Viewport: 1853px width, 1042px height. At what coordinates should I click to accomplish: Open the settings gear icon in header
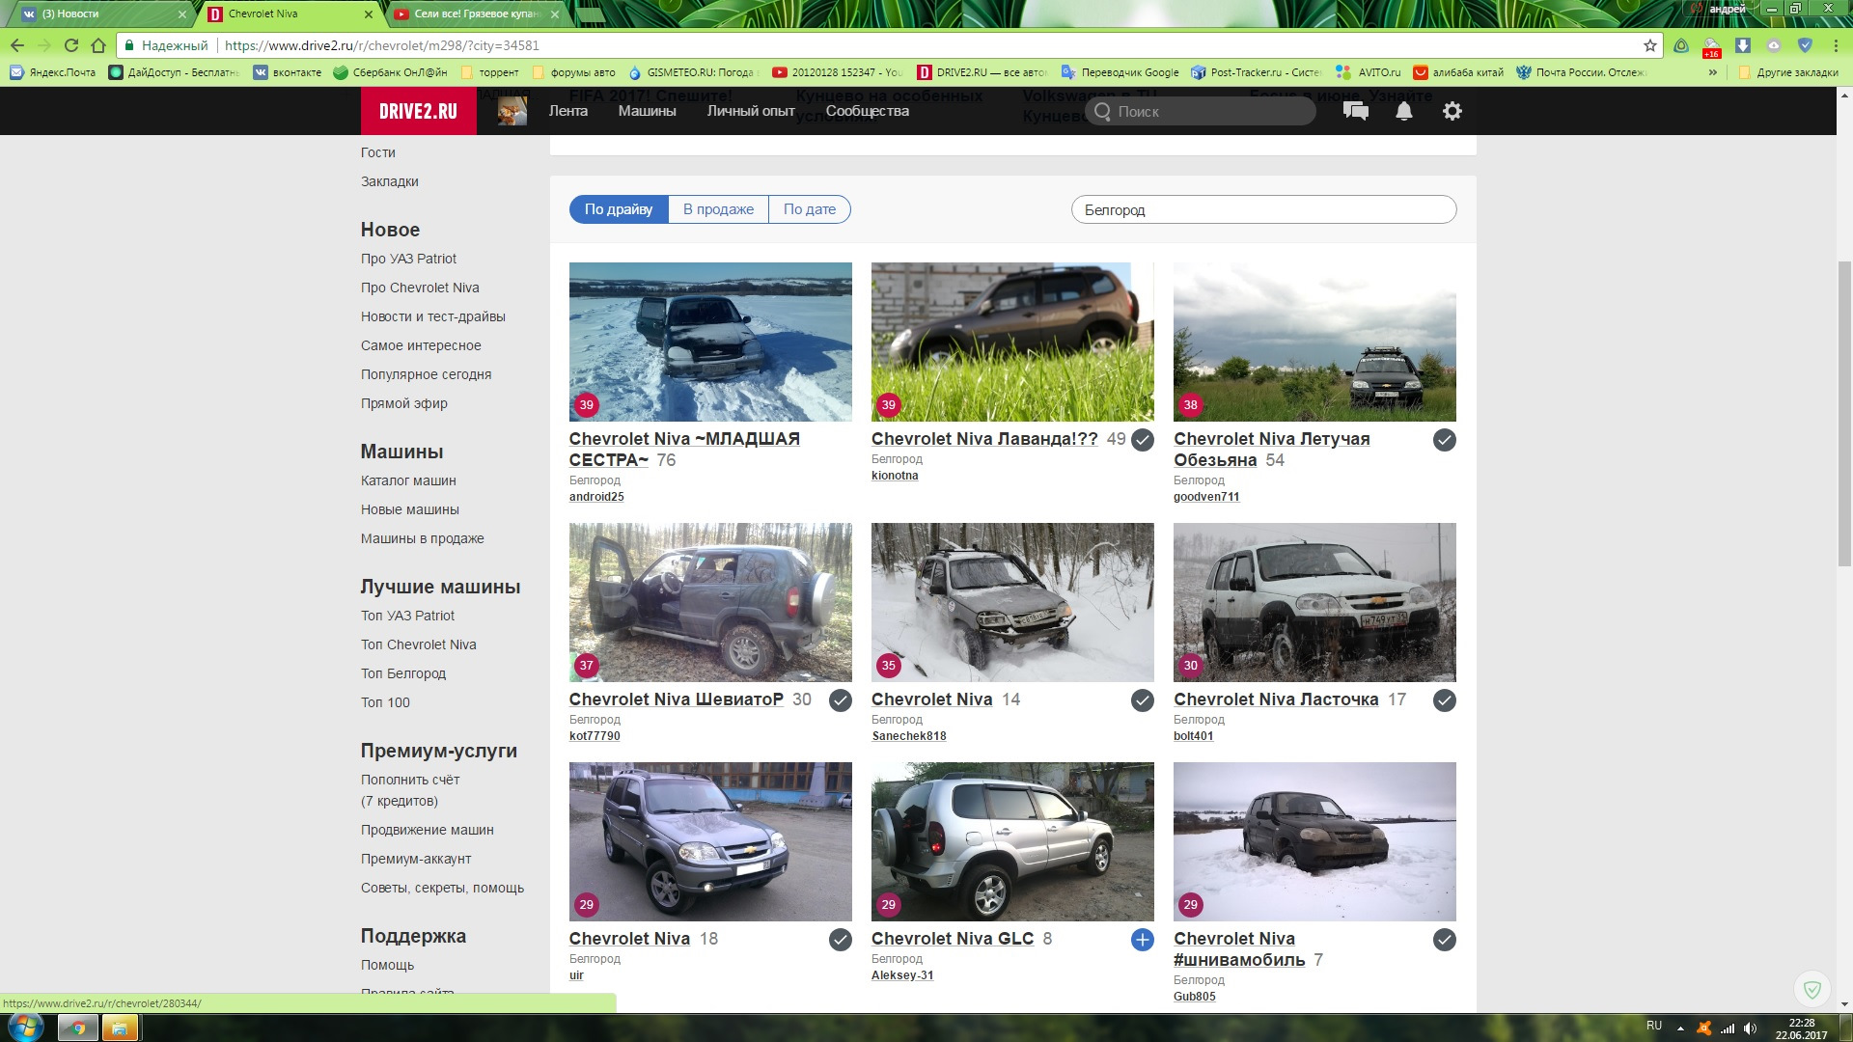coord(1452,111)
